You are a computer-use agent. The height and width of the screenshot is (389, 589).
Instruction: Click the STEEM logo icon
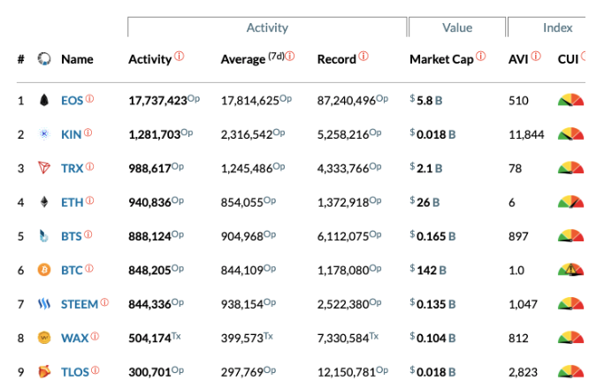tap(44, 304)
